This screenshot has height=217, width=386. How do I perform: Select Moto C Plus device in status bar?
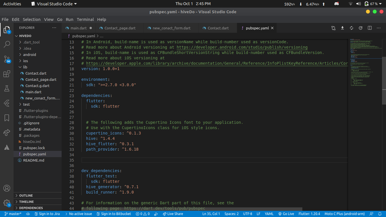(x=344, y=214)
